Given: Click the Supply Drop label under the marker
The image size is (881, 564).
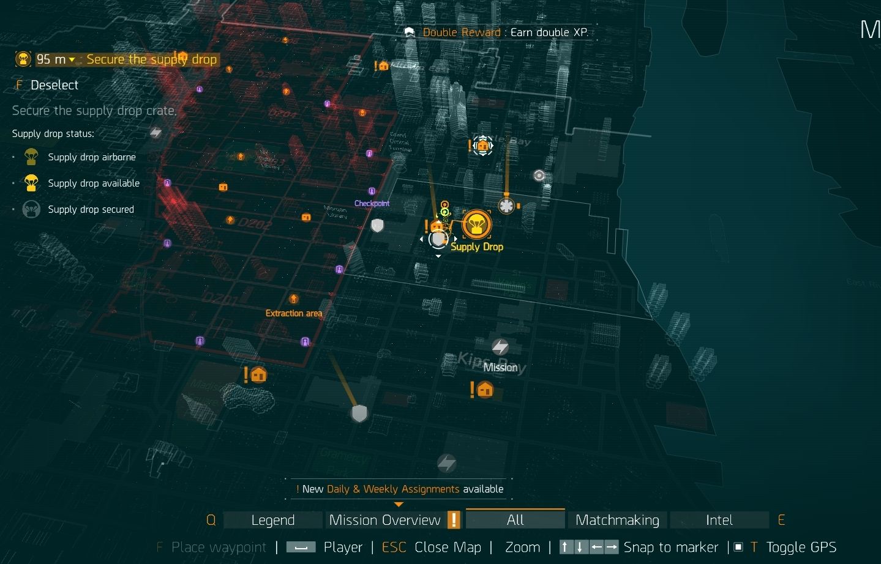Looking at the screenshot, I should (477, 247).
